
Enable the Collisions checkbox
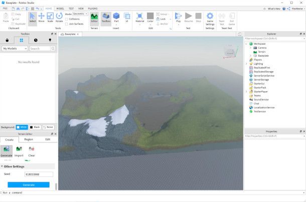(67, 19)
